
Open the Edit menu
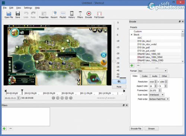pos(11,8)
